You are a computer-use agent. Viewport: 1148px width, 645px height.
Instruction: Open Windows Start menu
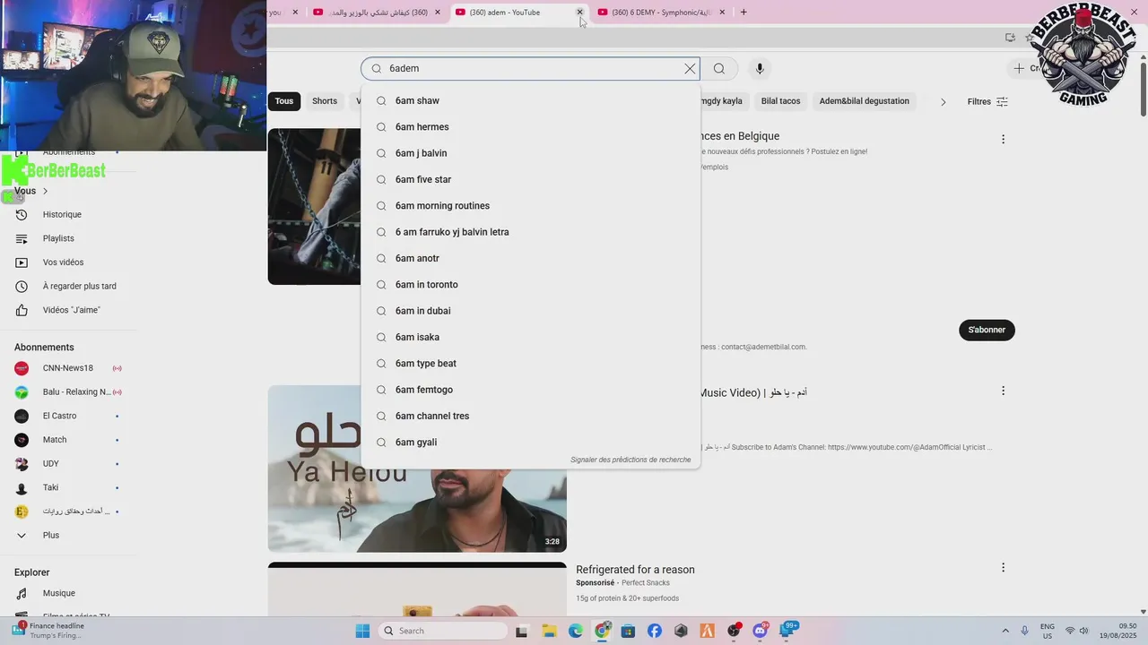[x=362, y=631]
